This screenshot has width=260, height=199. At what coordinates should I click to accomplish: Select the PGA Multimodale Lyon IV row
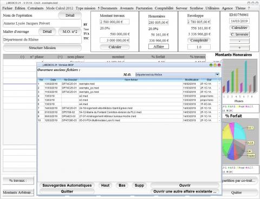coord(129,120)
